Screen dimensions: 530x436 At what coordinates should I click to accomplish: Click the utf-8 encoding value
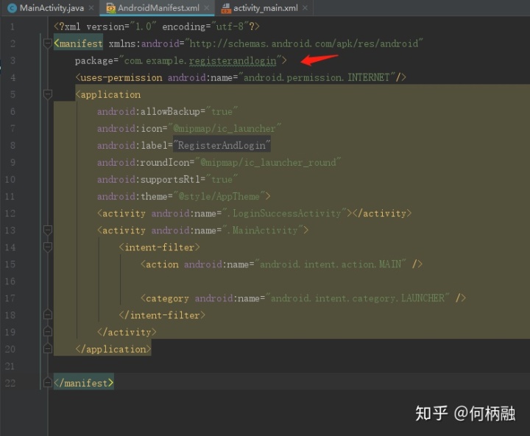(230, 27)
